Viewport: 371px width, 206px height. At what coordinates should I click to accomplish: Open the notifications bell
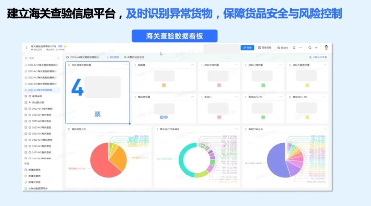pos(294,48)
